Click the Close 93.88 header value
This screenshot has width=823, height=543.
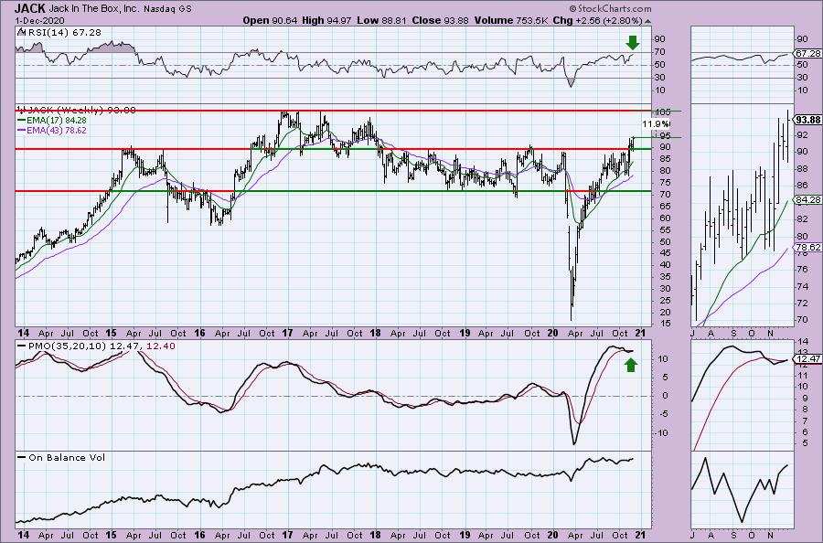pos(441,20)
